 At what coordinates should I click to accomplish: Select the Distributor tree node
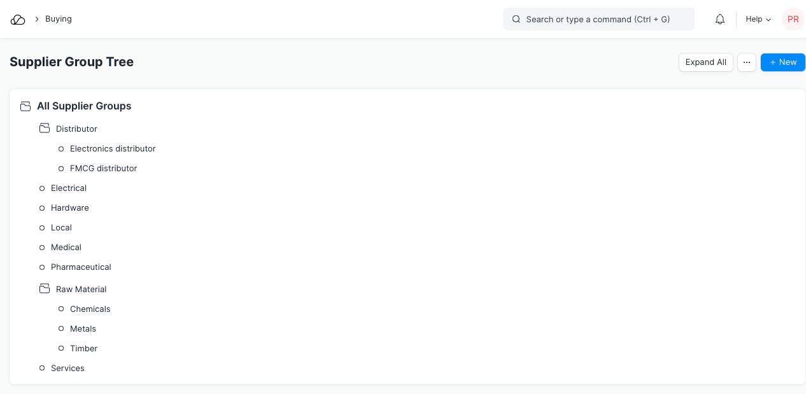coord(76,129)
